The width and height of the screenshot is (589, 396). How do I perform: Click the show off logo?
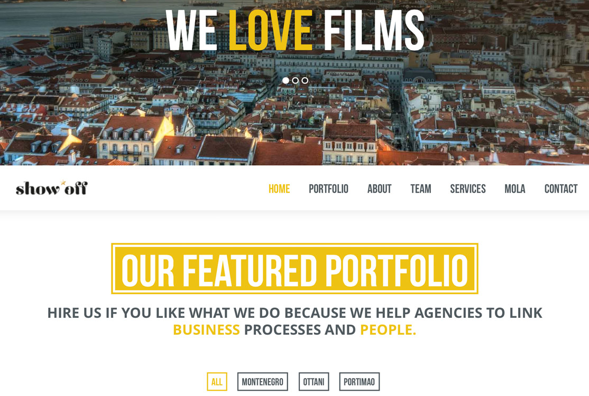point(51,188)
